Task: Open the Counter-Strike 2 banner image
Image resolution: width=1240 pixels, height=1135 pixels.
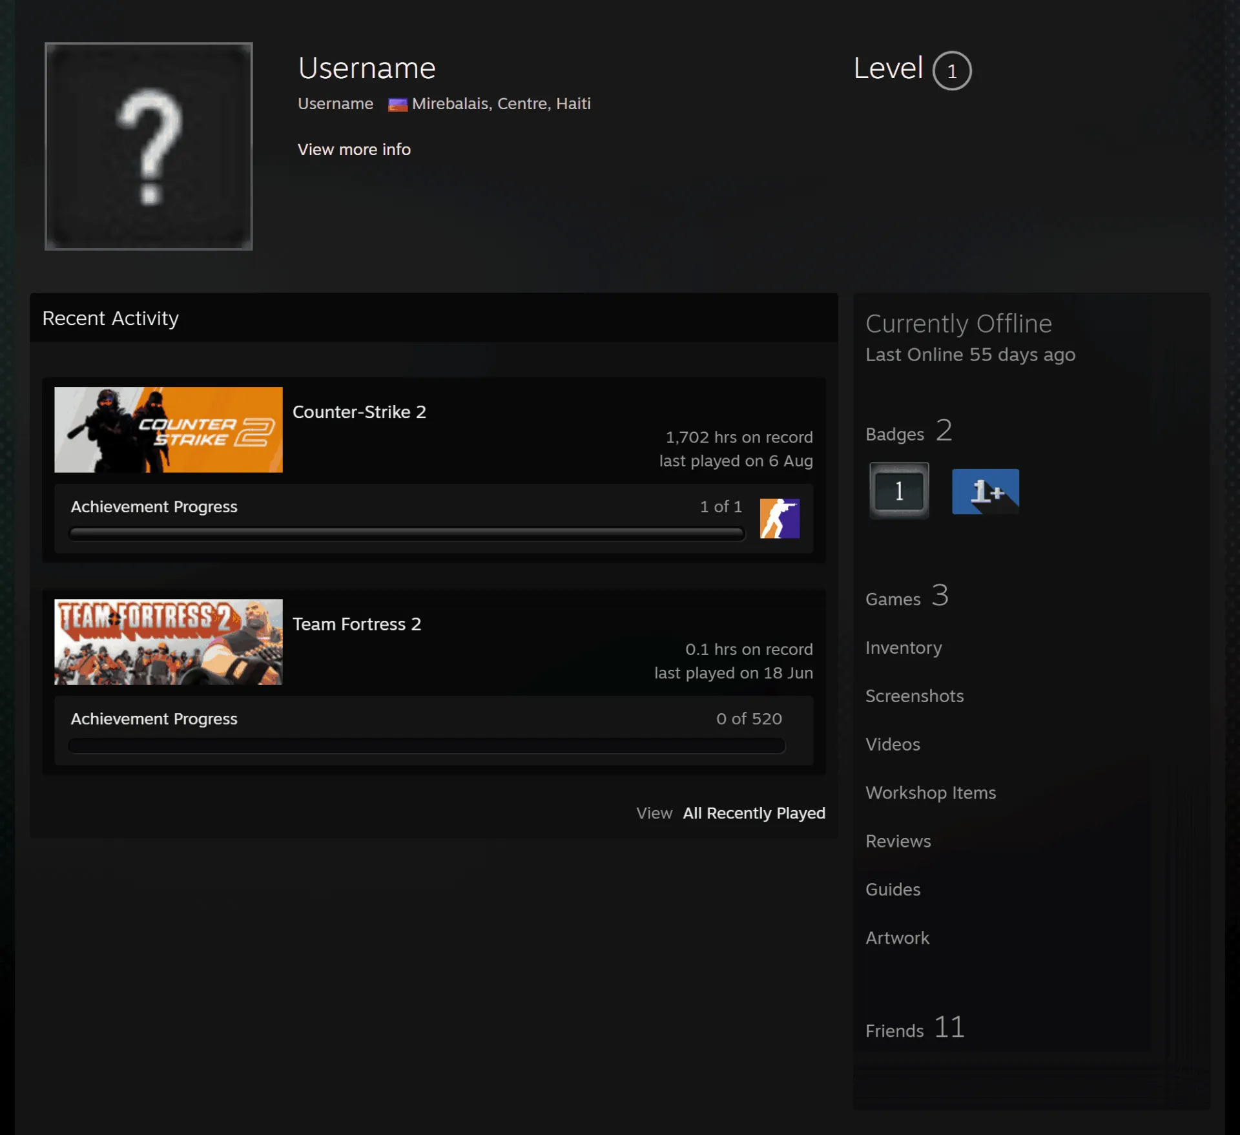Action: 169,430
